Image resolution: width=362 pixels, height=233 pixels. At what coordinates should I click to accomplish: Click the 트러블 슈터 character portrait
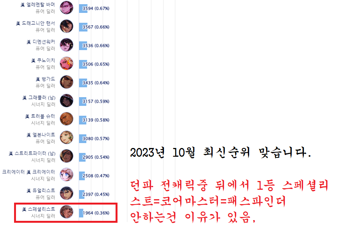coord(67,119)
